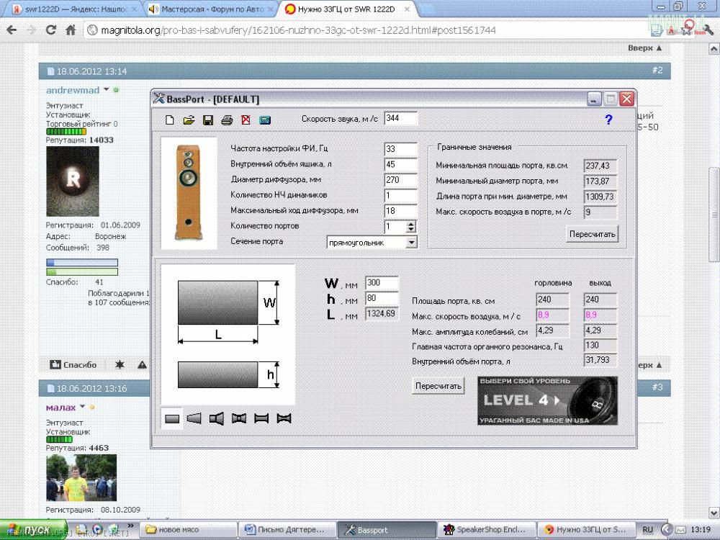The width and height of the screenshot is (720, 540).
Task: Click the browser page vertical scrollbar
Action: click(714, 216)
